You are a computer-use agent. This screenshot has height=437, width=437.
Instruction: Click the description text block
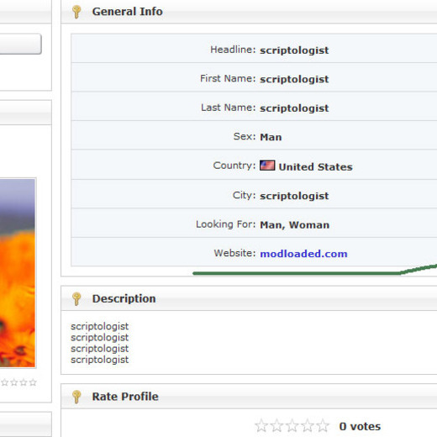[99, 343]
